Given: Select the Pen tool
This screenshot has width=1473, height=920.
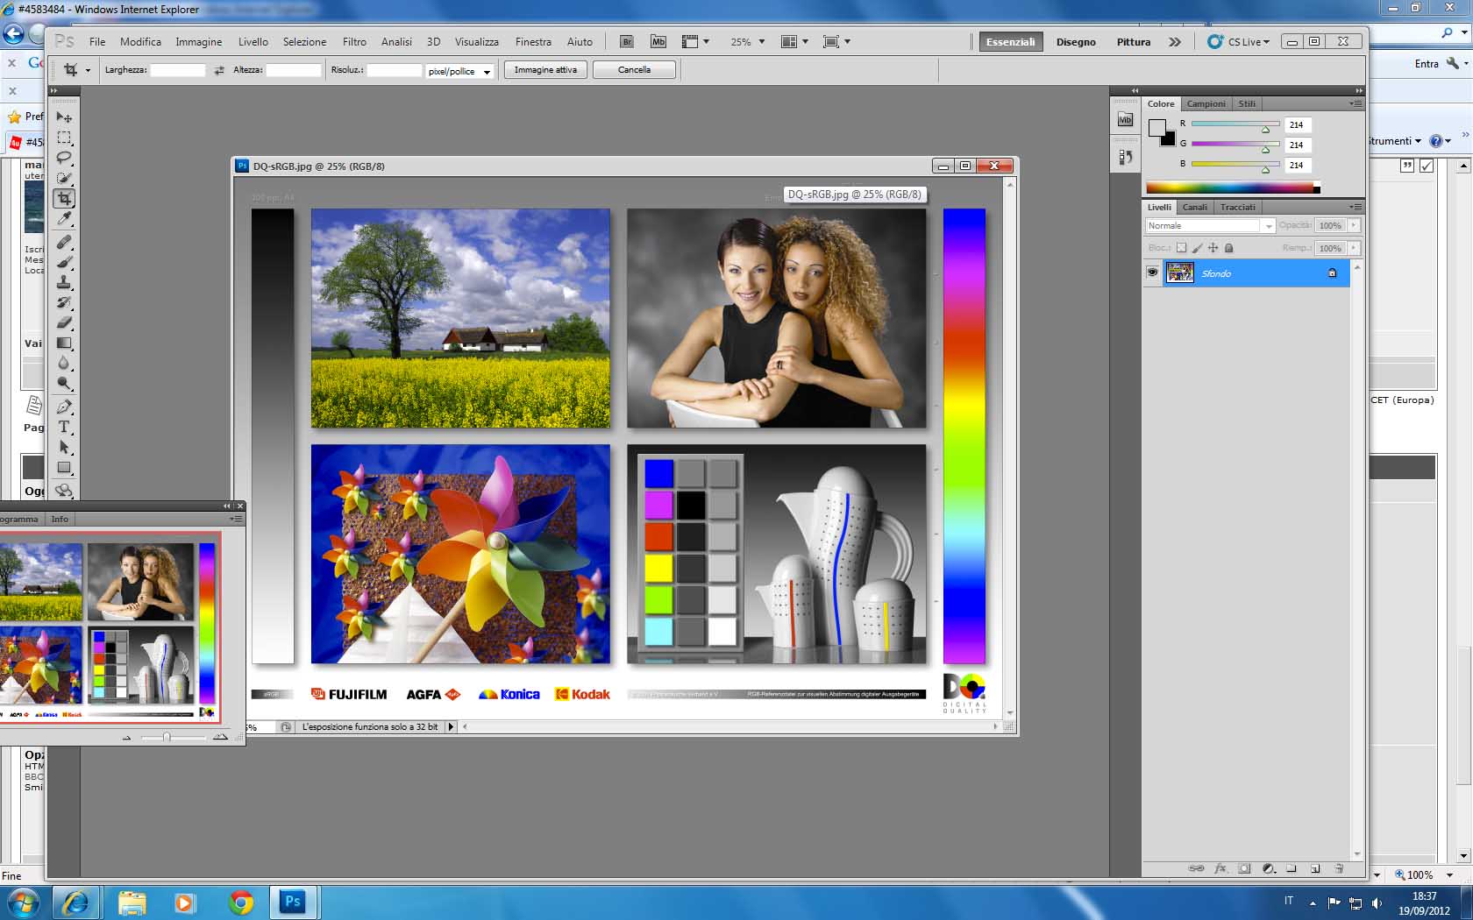Looking at the screenshot, I should pyautogui.click(x=64, y=407).
